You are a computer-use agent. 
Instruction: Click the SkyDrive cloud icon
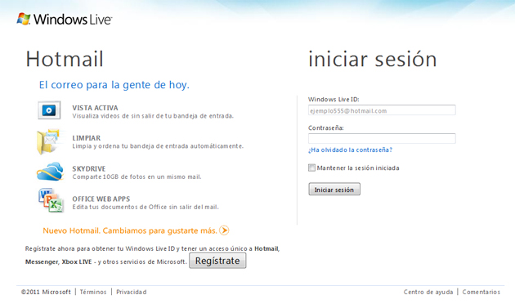[50, 171]
